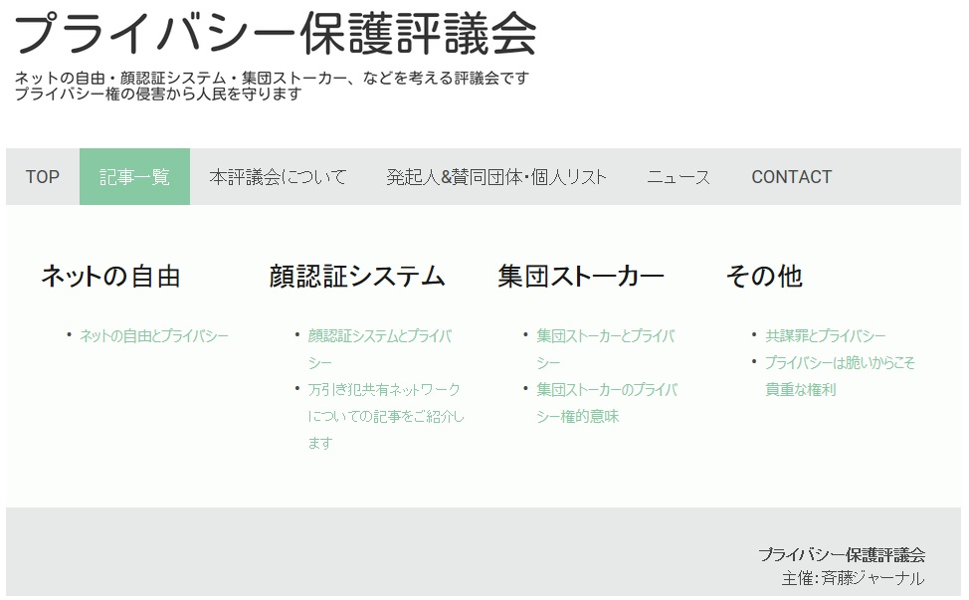Image resolution: width=969 pixels, height=600 pixels.
Task: Click the tagline line プライバシー権の侵害から人民を守ります
Action: (x=158, y=94)
